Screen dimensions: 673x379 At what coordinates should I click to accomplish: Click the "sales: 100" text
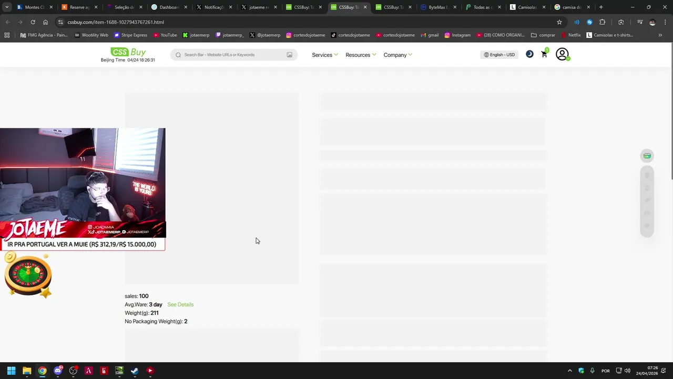click(x=137, y=296)
